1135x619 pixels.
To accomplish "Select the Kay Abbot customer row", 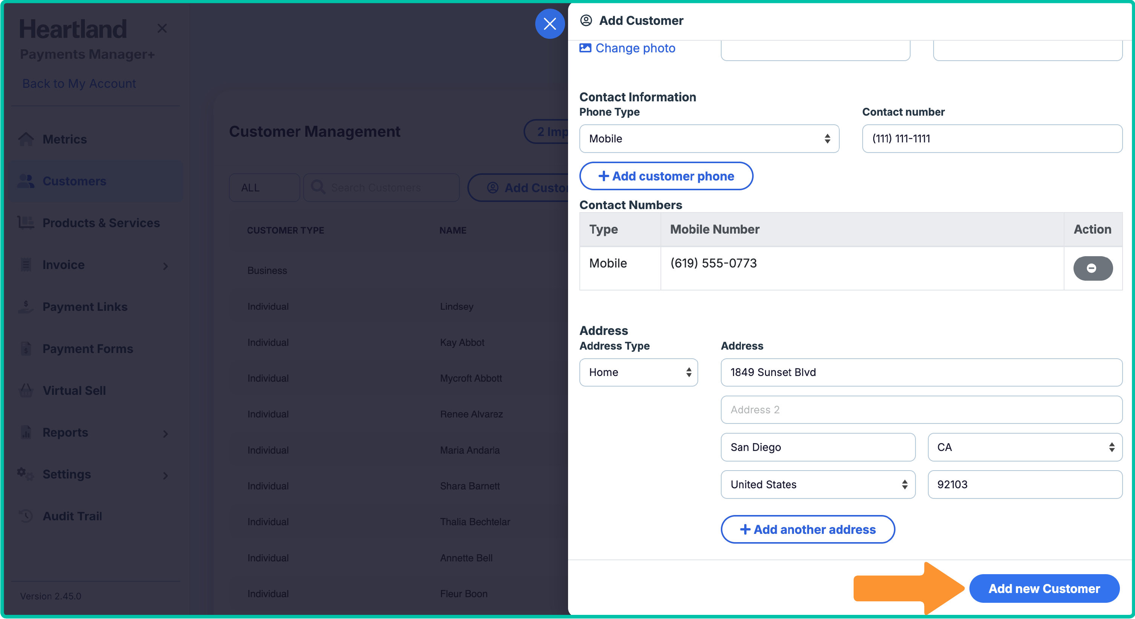I will pos(399,342).
